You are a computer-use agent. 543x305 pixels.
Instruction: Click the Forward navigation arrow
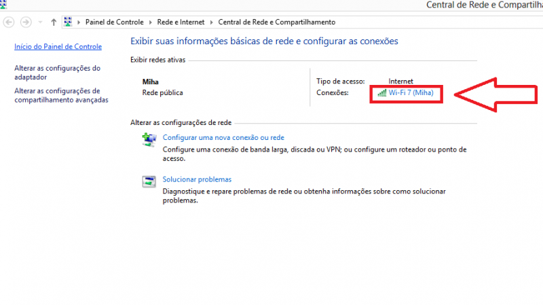click(x=26, y=22)
